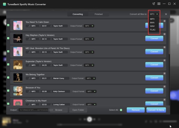This screenshot has height=128, width=179.
Task: Remove You Need To Calm Down row
Action: click(164, 21)
